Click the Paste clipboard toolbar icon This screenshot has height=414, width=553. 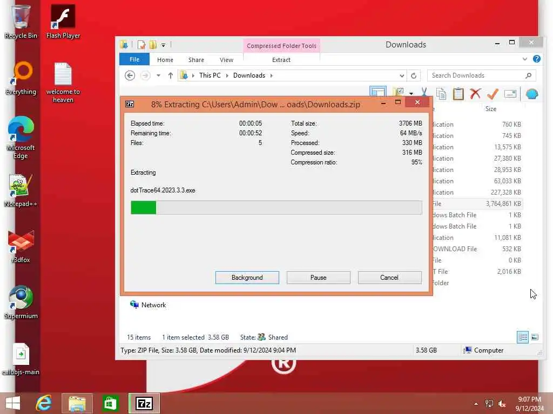pyautogui.click(x=458, y=94)
